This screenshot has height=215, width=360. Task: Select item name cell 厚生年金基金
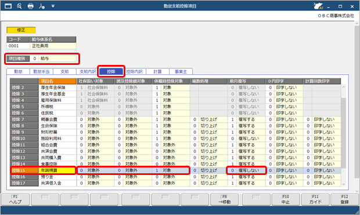coord(57,94)
